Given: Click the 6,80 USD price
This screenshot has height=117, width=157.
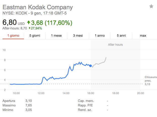Looking at the screenshot, I should pos(13,23).
